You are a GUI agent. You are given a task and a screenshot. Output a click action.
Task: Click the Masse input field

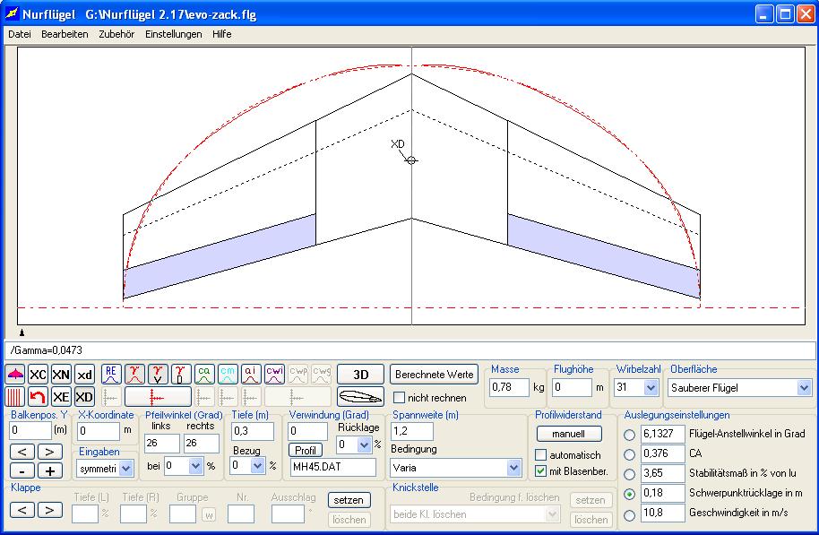(509, 388)
